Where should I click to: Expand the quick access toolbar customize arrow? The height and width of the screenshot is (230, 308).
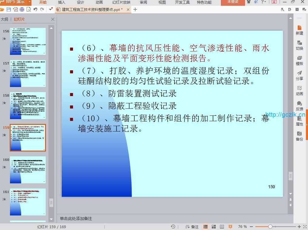coord(50,9)
